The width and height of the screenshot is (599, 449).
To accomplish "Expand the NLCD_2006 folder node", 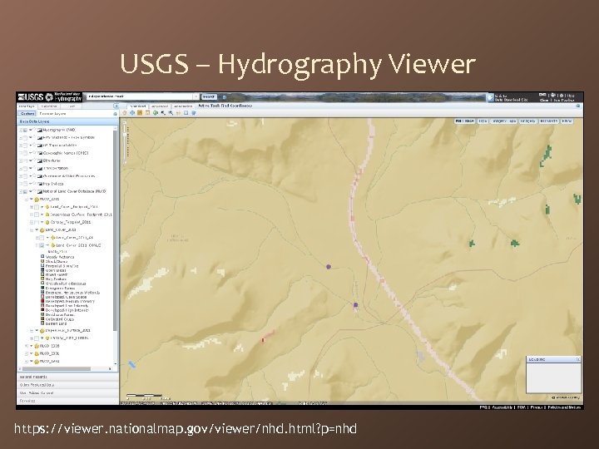I will point(27,346).
